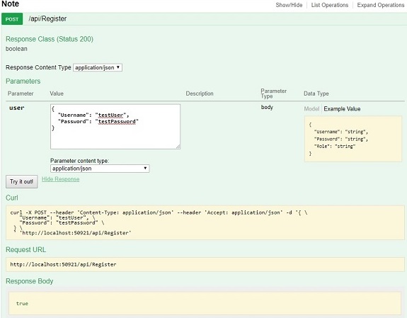This screenshot has width=407, height=318.
Task: Open the Parameter content type dropdown
Action: point(100,169)
